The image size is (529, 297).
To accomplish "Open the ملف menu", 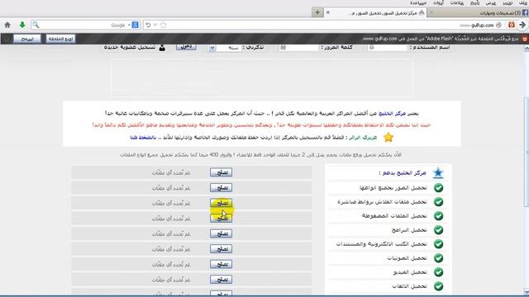I will (522, 2).
